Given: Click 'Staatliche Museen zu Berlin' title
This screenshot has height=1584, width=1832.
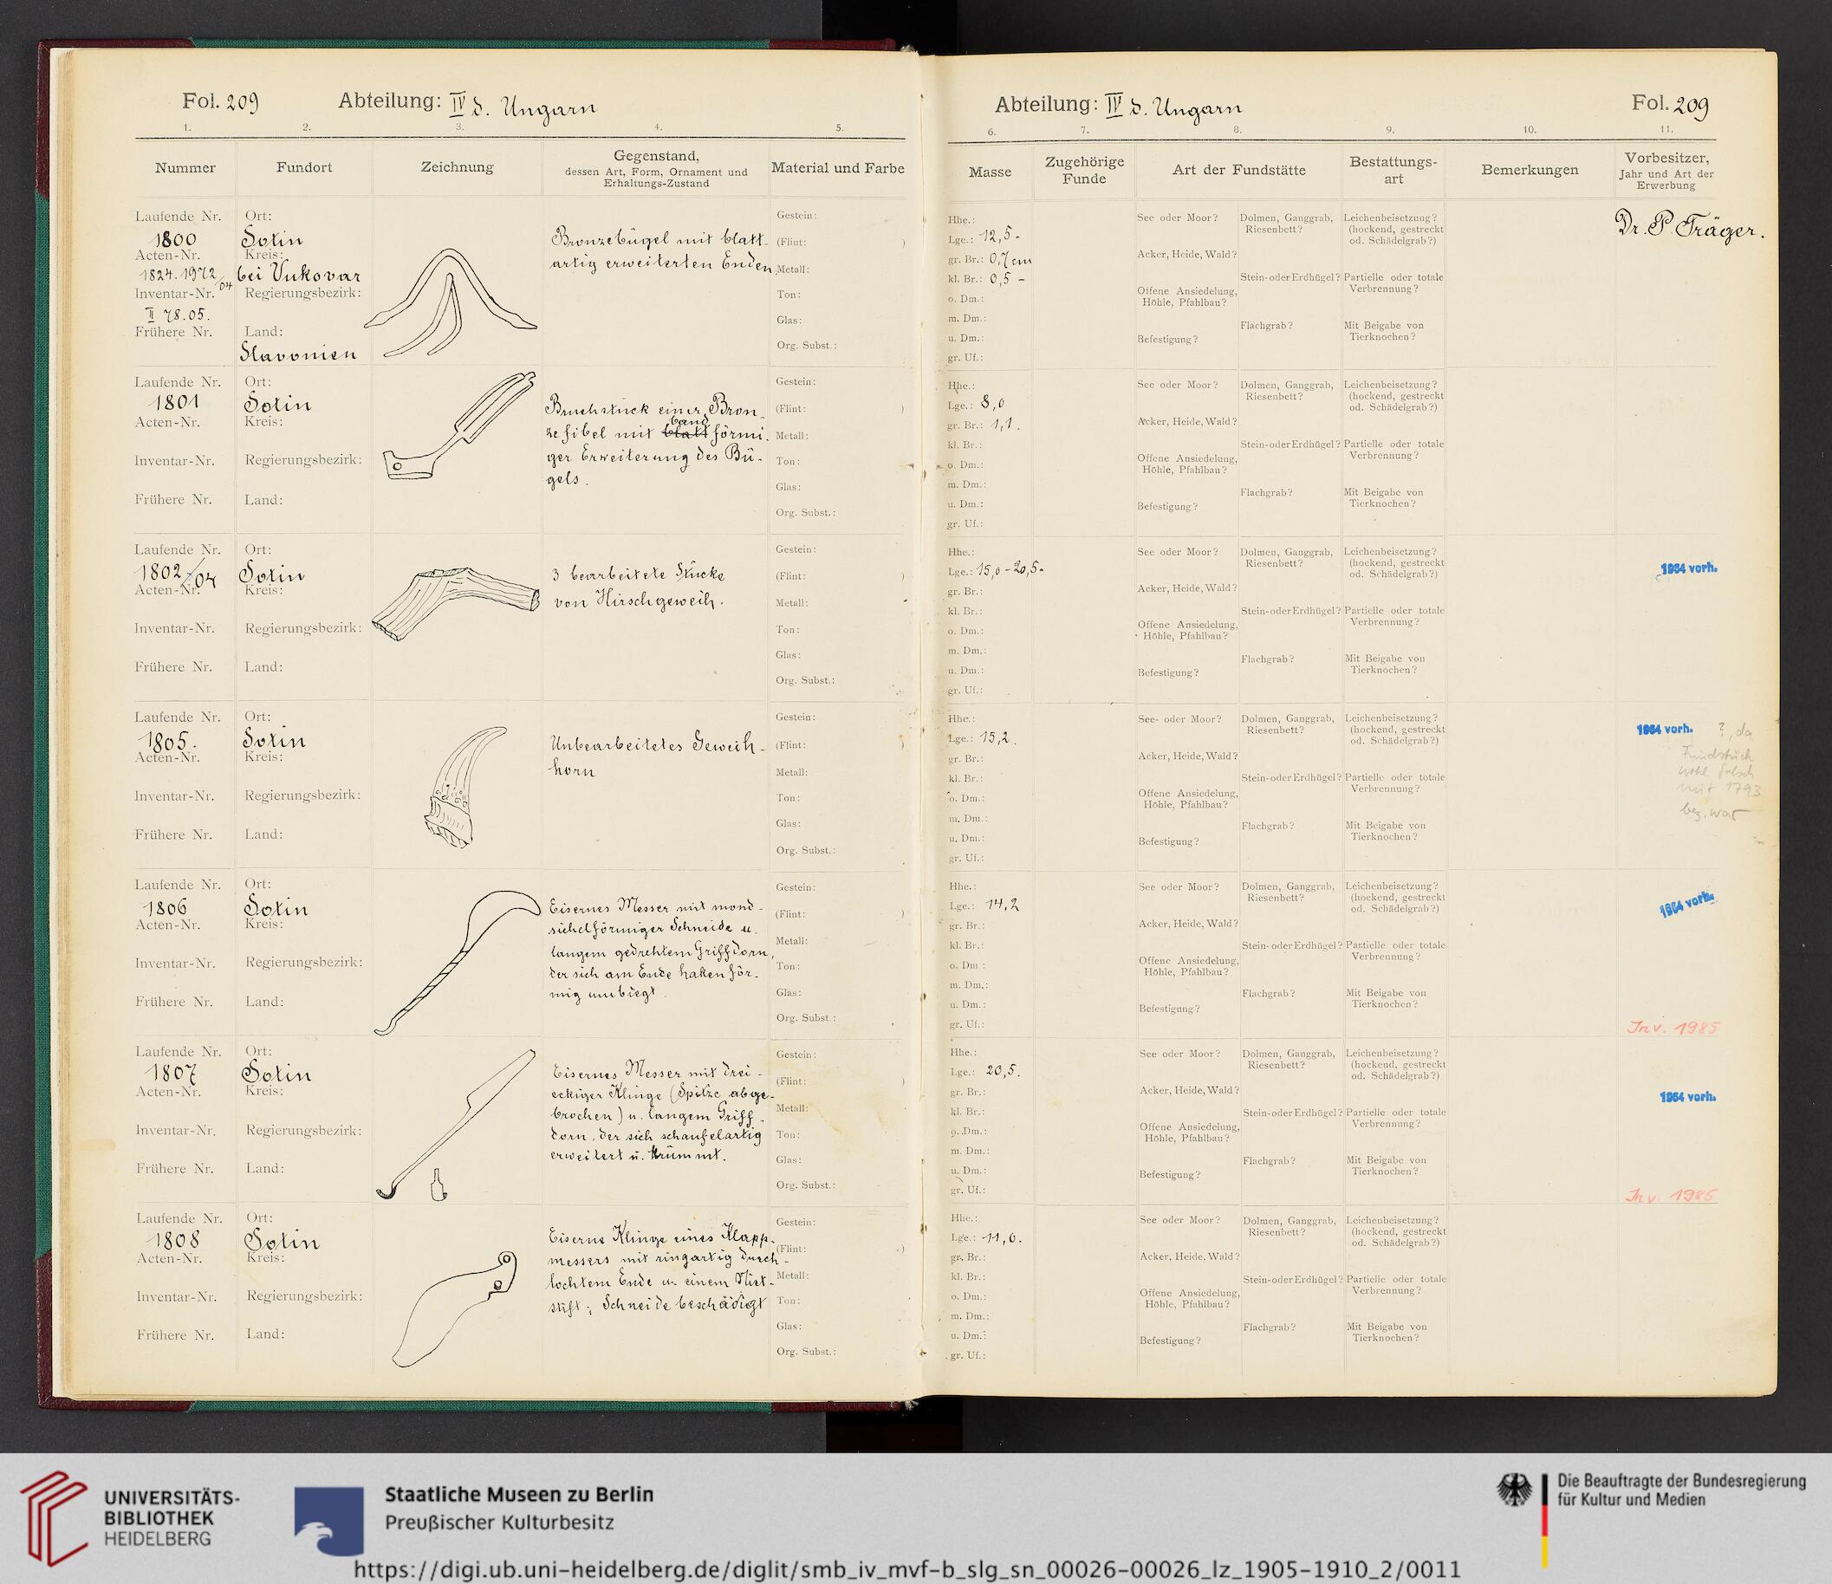Looking at the screenshot, I should click(519, 1494).
